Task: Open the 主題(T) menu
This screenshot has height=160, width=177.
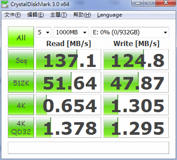Action: pos(58,15)
